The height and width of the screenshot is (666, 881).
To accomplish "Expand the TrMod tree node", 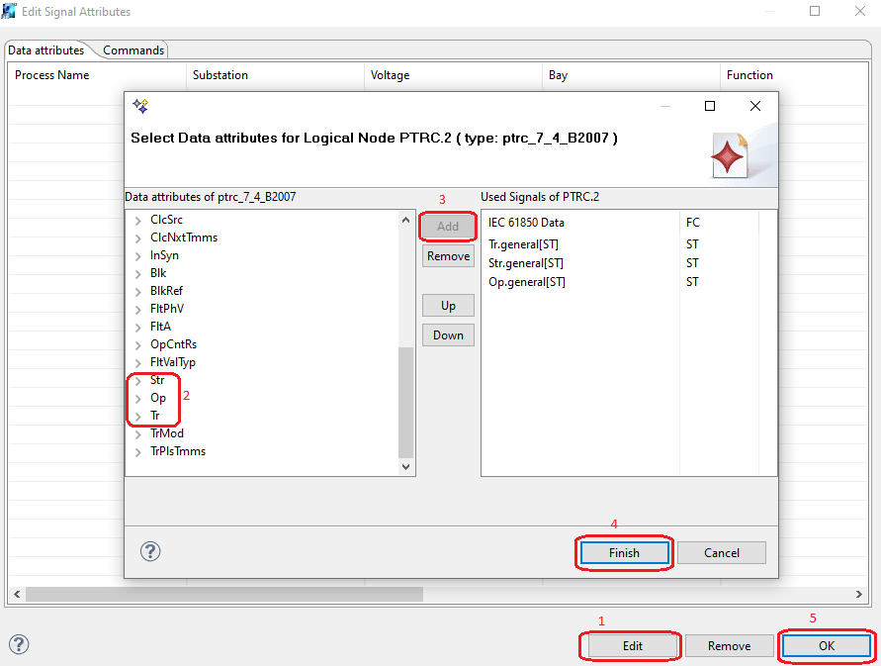I will point(138,433).
